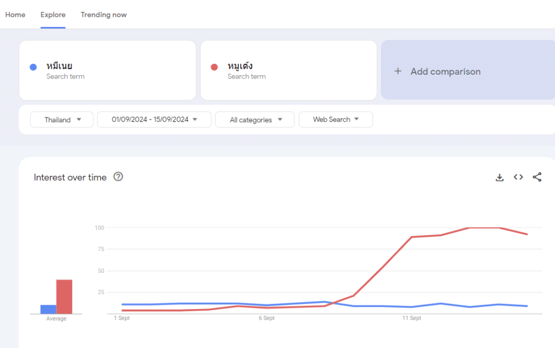
Task: Click the red dot beside หมูเด้ง
Action: (x=214, y=67)
